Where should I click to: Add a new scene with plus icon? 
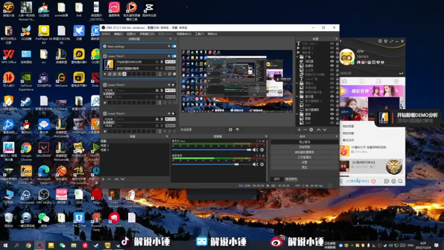103,179
